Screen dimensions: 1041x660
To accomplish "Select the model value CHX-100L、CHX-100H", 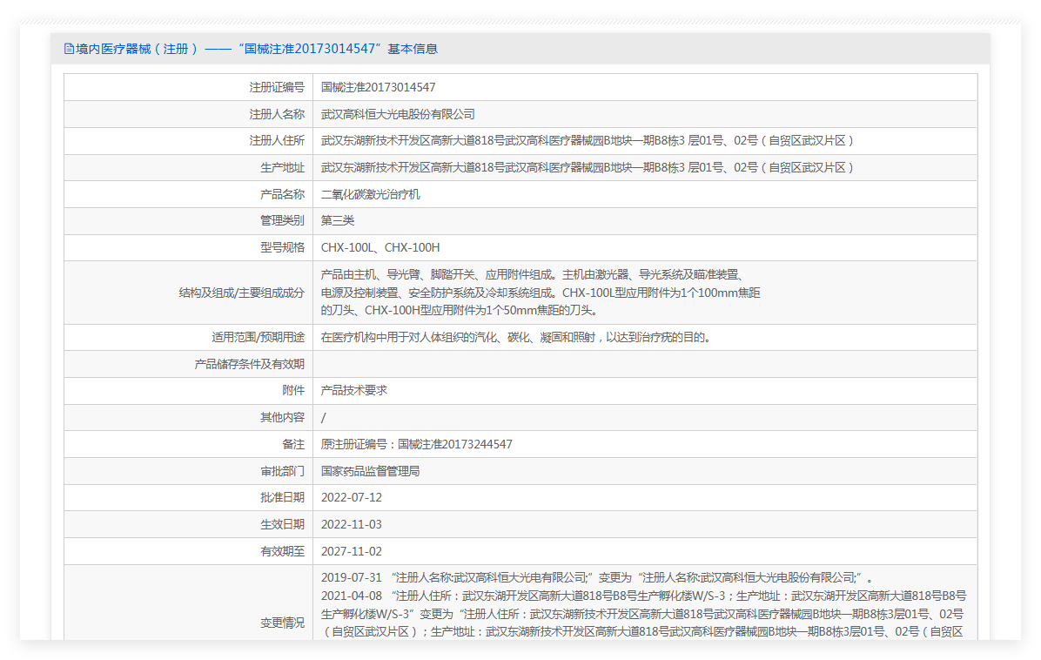I will (380, 247).
